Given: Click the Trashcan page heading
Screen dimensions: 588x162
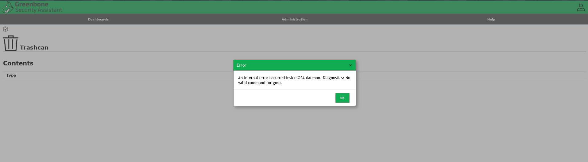Looking at the screenshot, I should coord(34,47).
